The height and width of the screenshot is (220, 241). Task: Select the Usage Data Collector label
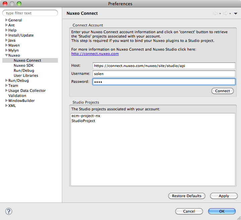(x=27, y=91)
